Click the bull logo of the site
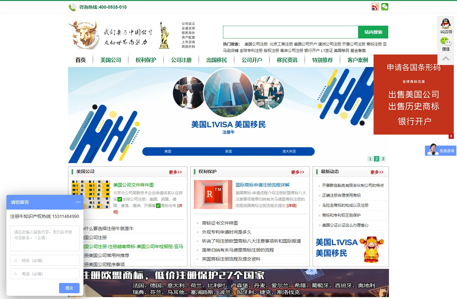Image resolution: width=457 pixels, height=299 pixels. coord(84,35)
